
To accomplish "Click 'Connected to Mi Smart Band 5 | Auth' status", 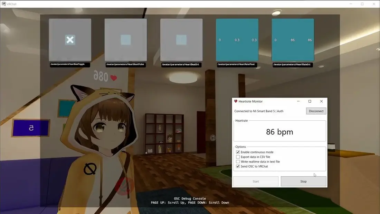I will point(259,111).
